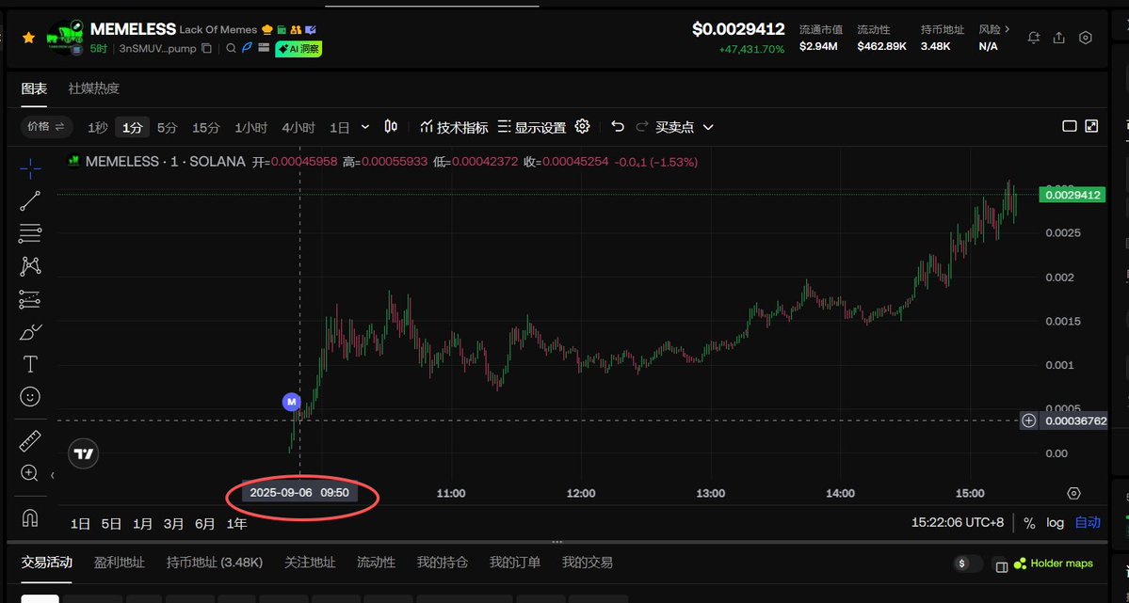This screenshot has width=1129, height=603.
Task: Open timezone menu showing UTC+8
Action: (958, 522)
